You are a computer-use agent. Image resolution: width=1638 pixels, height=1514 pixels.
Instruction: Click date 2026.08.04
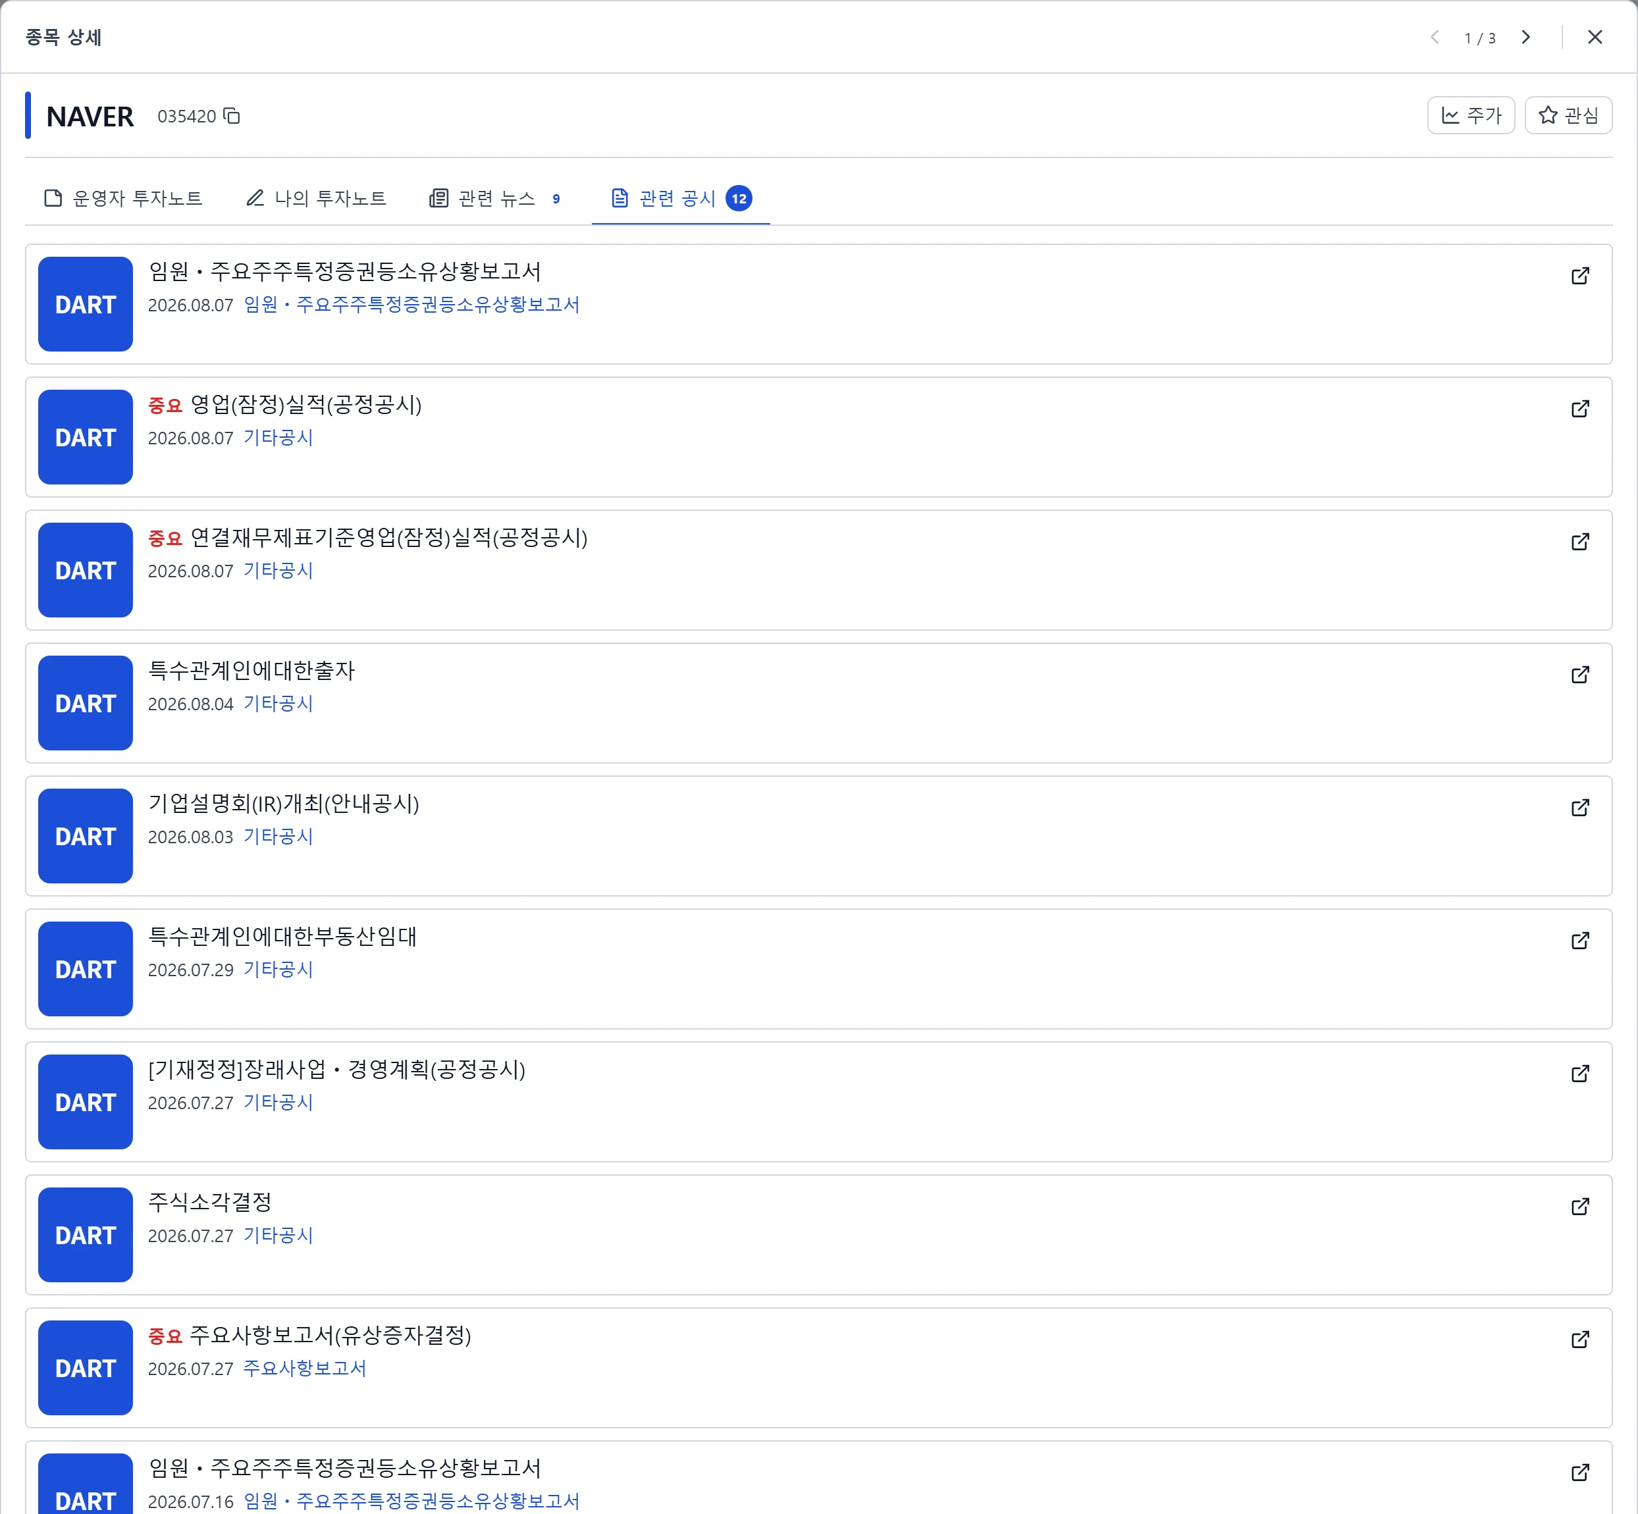tap(190, 704)
